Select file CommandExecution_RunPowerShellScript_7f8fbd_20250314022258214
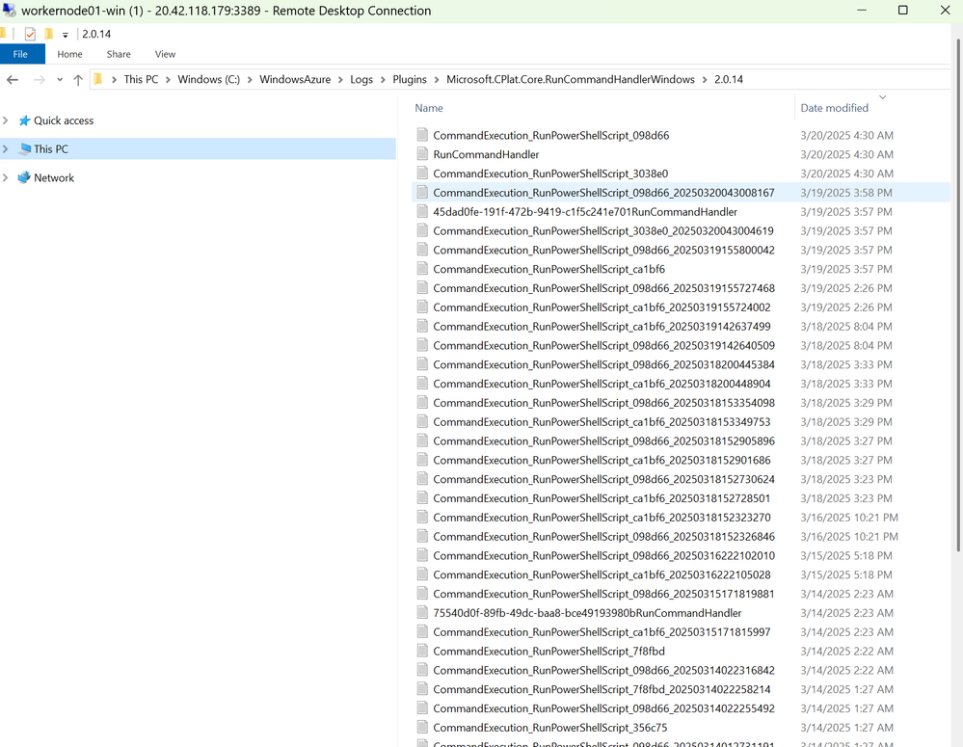This screenshot has width=963, height=747. pyautogui.click(x=602, y=689)
